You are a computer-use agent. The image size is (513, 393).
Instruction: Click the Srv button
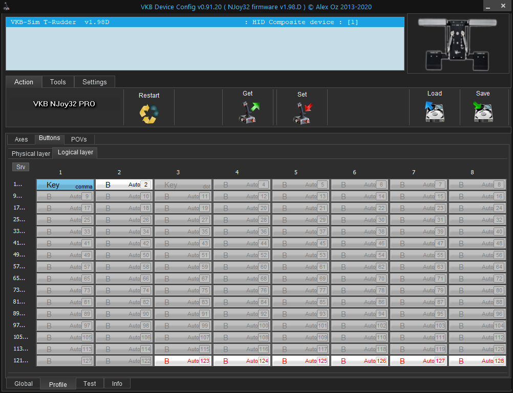click(20, 167)
